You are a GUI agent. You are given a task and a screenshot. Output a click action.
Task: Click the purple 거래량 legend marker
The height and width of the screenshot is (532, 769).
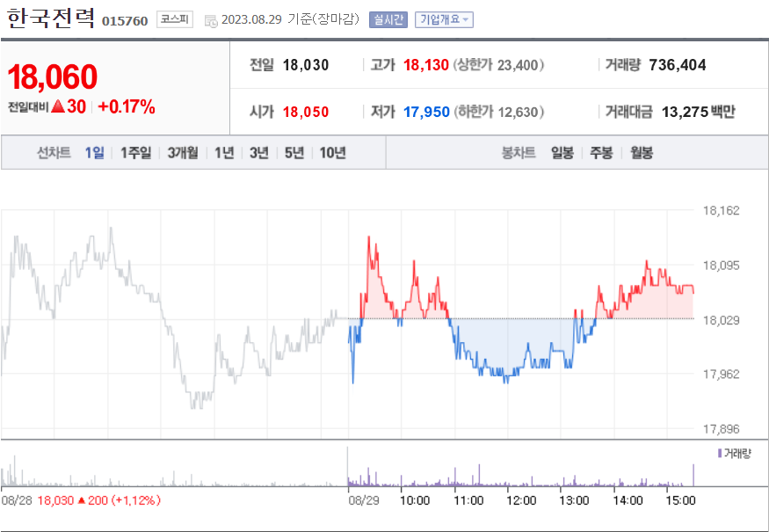pos(720,453)
